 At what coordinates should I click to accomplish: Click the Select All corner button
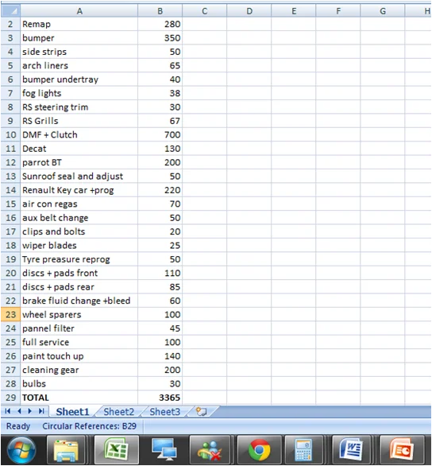point(10,11)
